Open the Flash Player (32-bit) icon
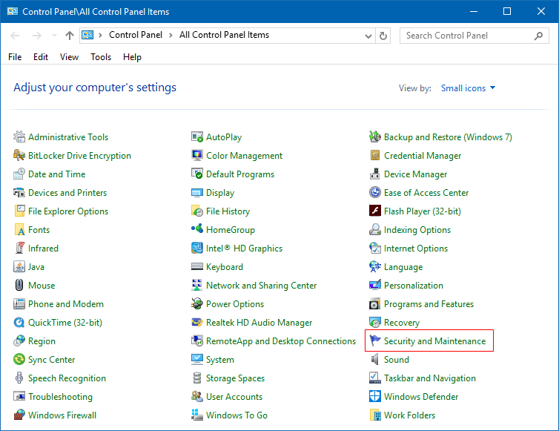Image resolution: width=559 pixels, height=431 pixels. [375, 211]
